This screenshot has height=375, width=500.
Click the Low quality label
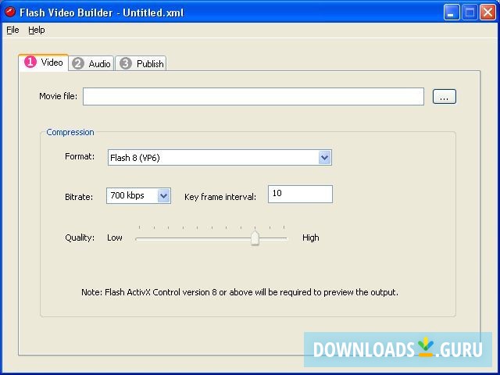(x=115, y=237)
